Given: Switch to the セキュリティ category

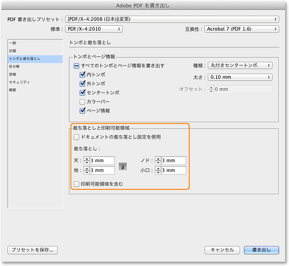Looking at the screenshot, I should pyautogui.click(x=19, y=82).
